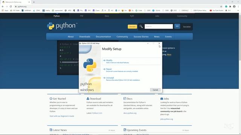Screen dimensions: 241x135
Task: Close the Python Setup dialog window
Action: 159,43
